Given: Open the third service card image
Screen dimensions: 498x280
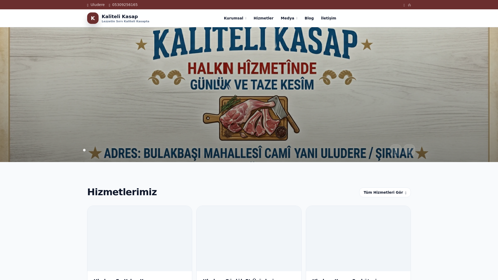Looking at the screenshot, I should (358, 239).
